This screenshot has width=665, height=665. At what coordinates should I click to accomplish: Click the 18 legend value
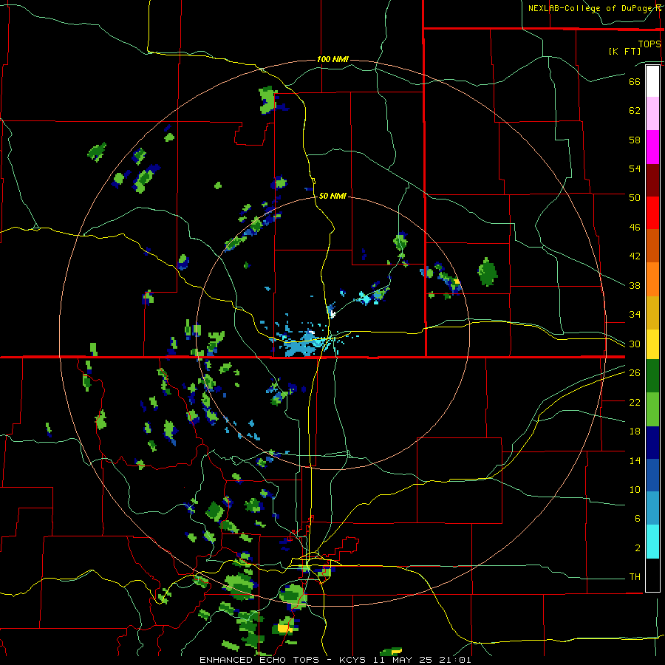point(635,432)
